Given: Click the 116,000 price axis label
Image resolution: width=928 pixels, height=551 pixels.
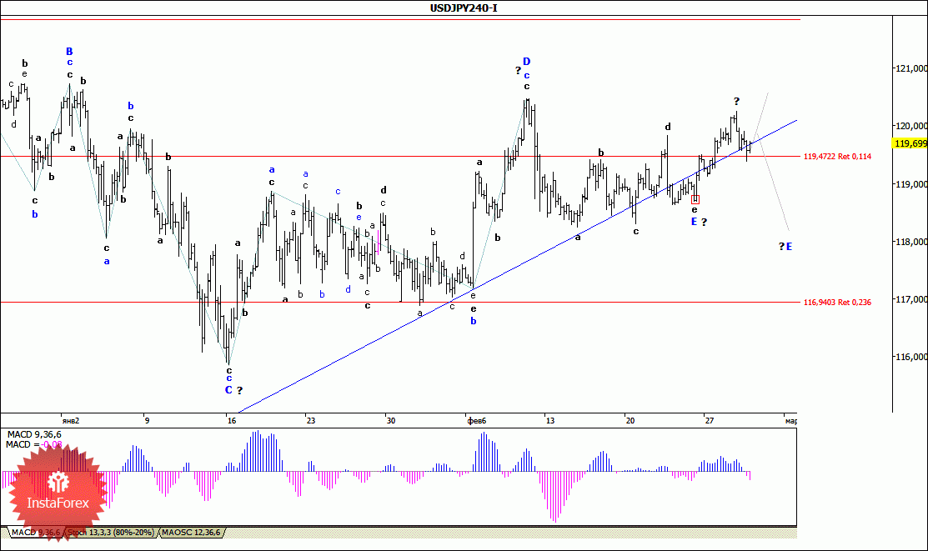Looking at the screenshot, I should pyautogui.click(x=911, y=357).
